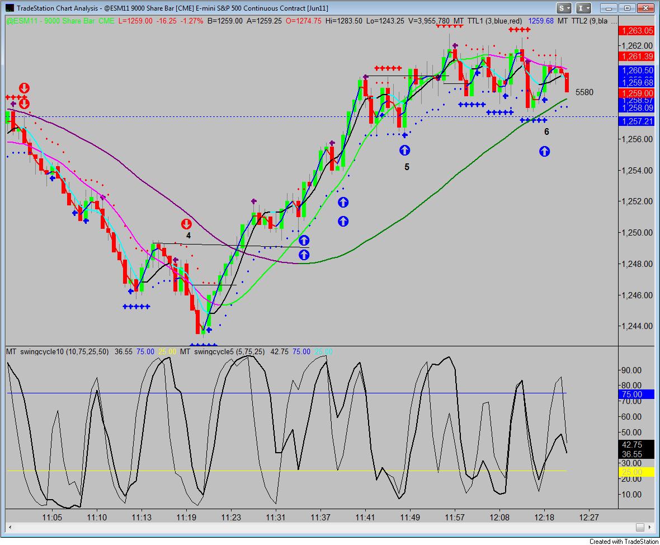Image resolution: width=660 pixels, height=545 pixels.
Task: Minimize the TradeStation chart window
Action: click(608, 8)
